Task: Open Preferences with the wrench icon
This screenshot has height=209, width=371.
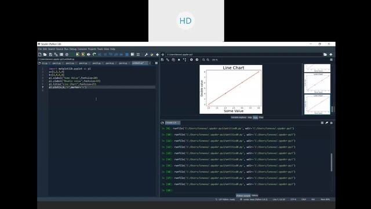Action: (146, 55)
